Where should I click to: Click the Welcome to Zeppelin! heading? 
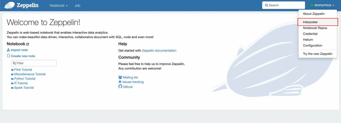click(x=43, y=22)
